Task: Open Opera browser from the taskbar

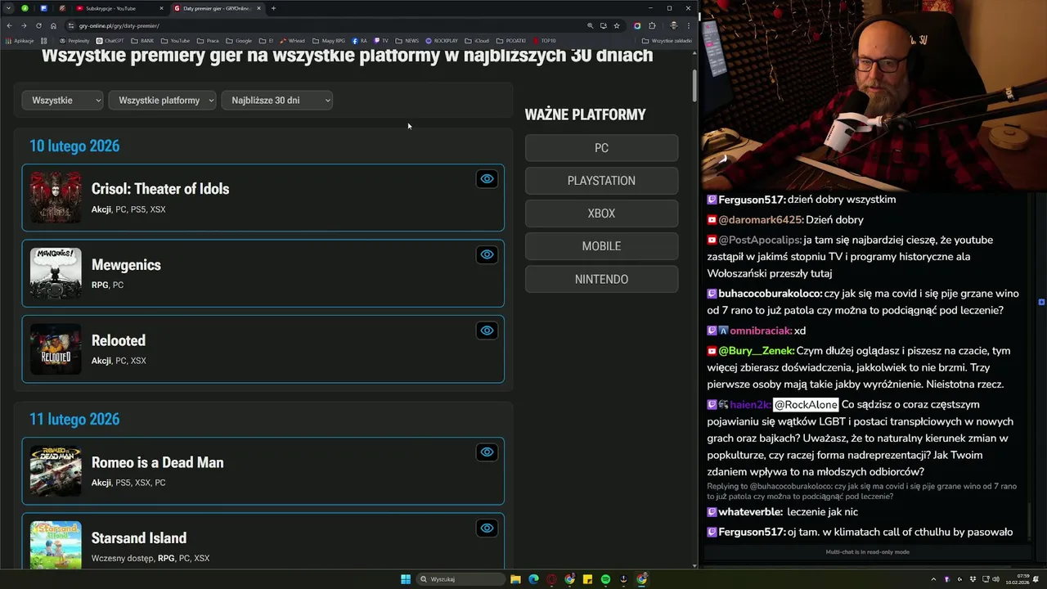Action: [x=551, y=579]
